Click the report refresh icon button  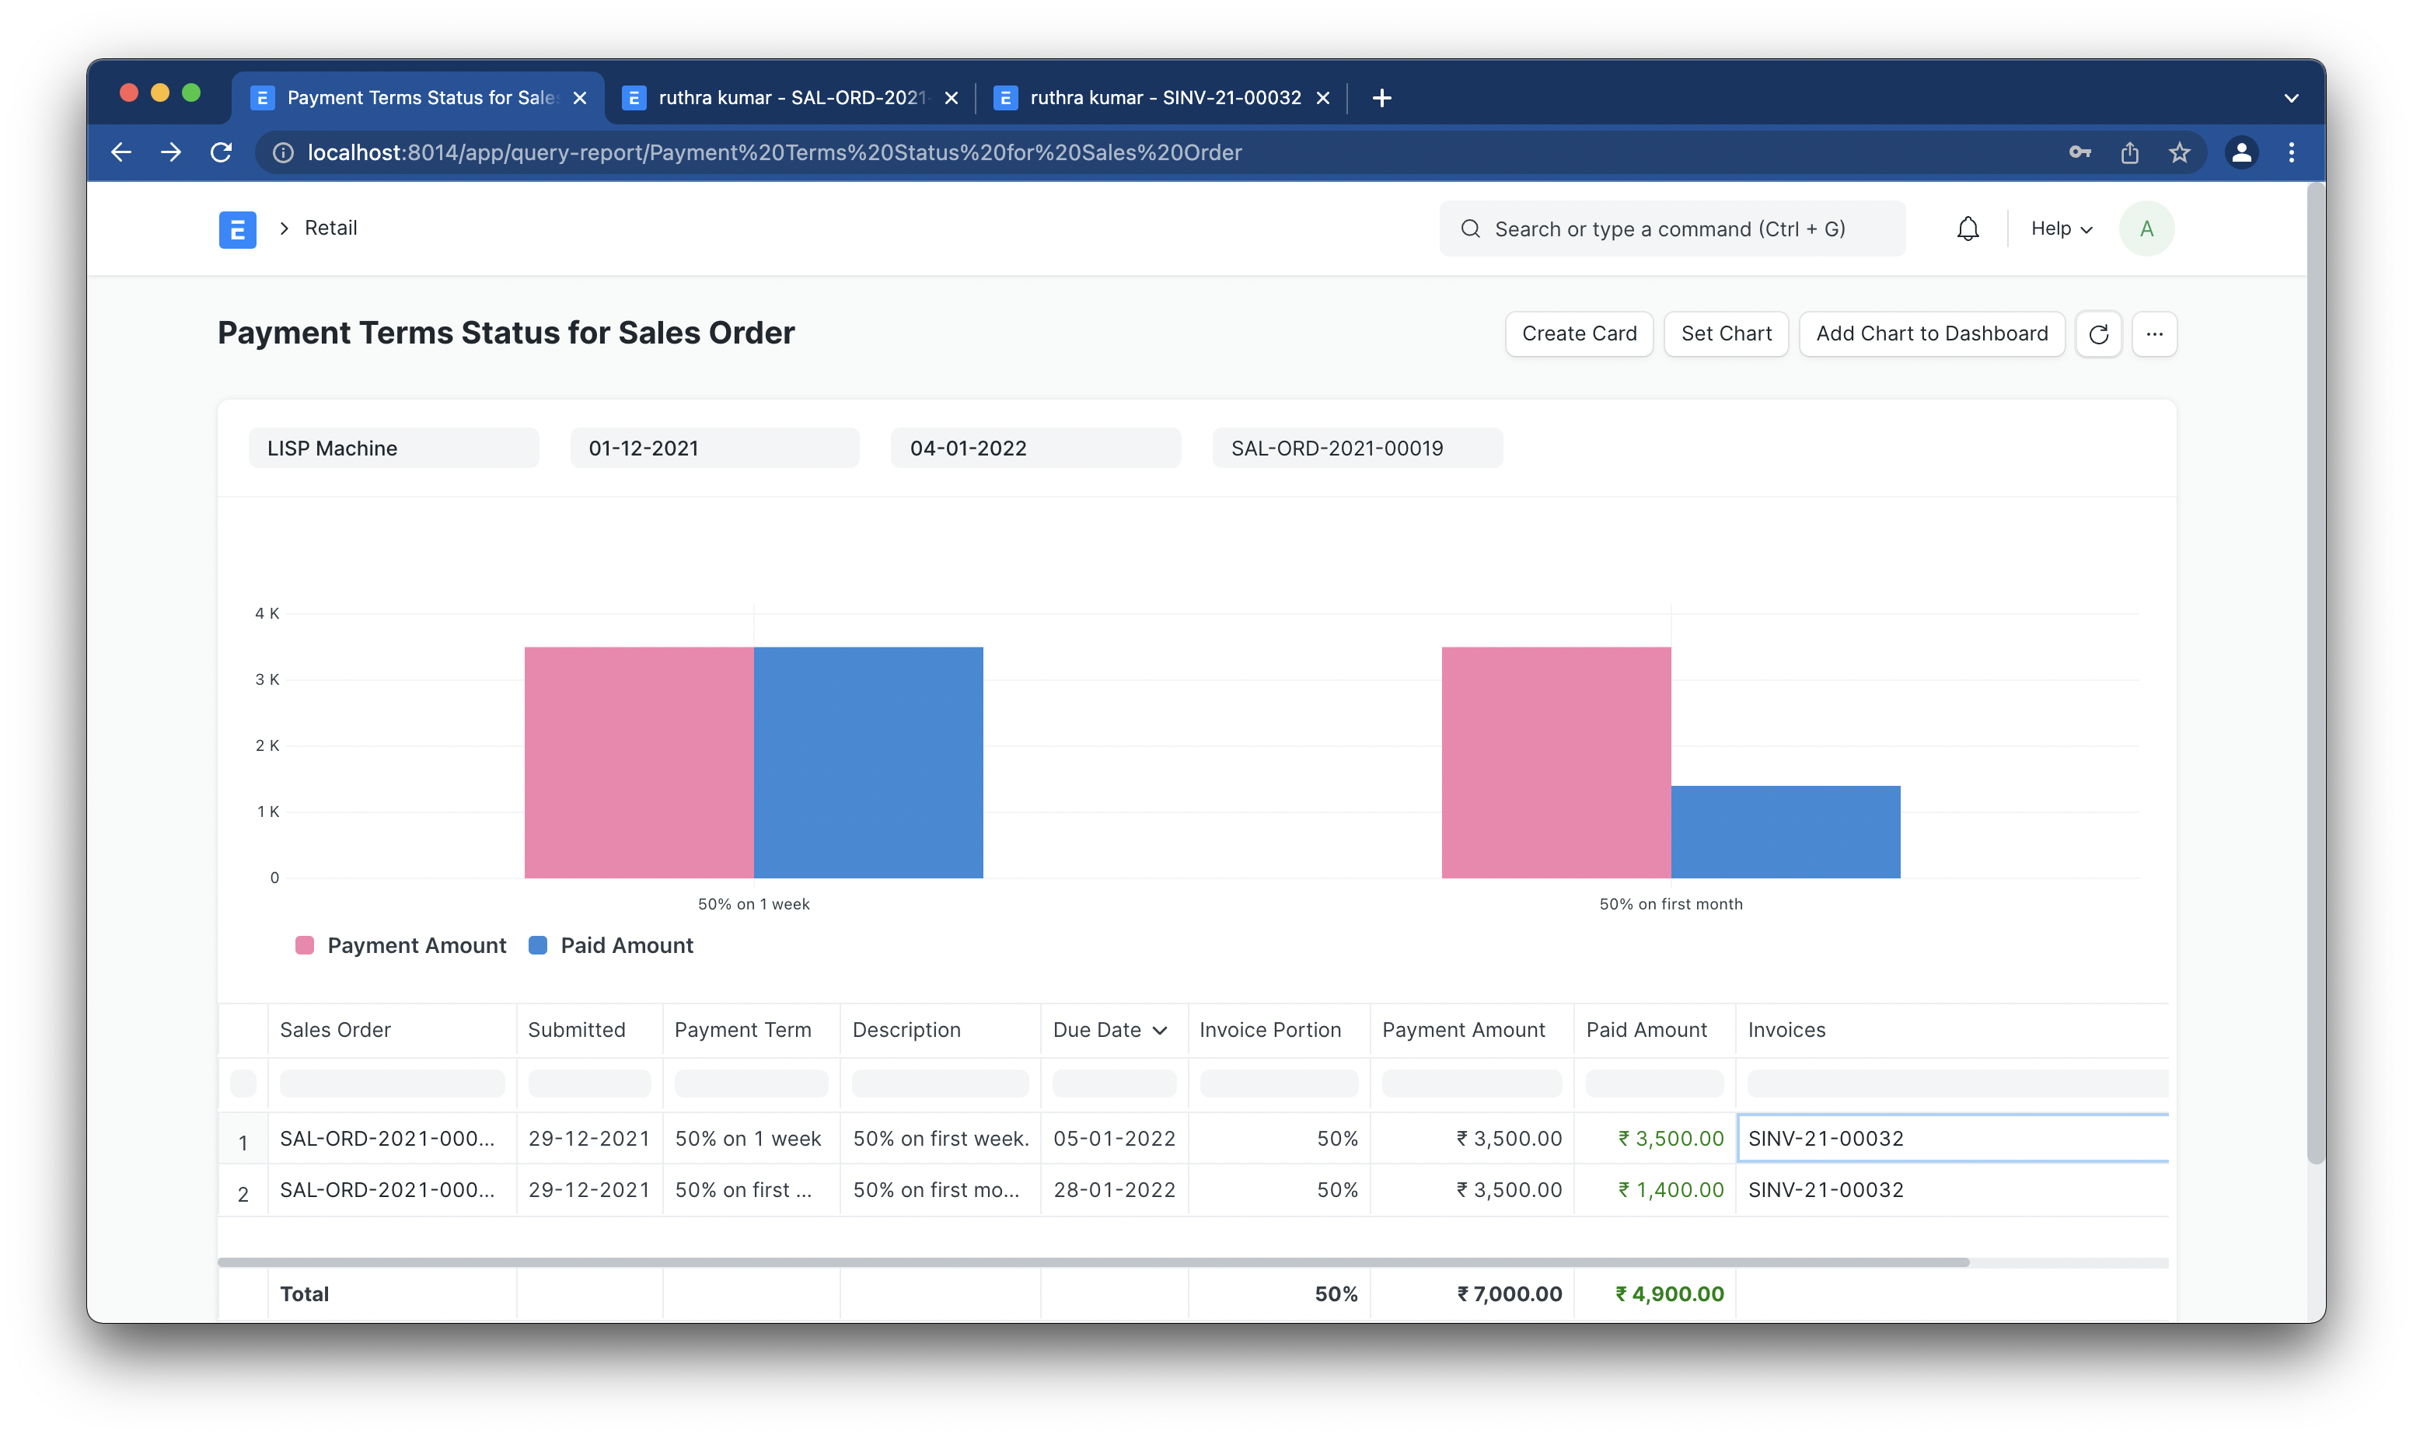(x=2098, y=334)
